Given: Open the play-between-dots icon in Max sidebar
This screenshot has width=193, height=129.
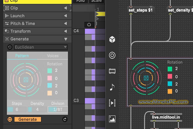Looking at the screenshot, I should (112, 103).
